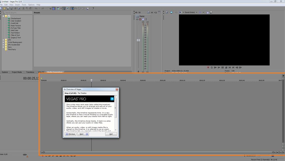285x161 pixels.
Task: Expand the OFX folder
Action: [x=3, y=40]
